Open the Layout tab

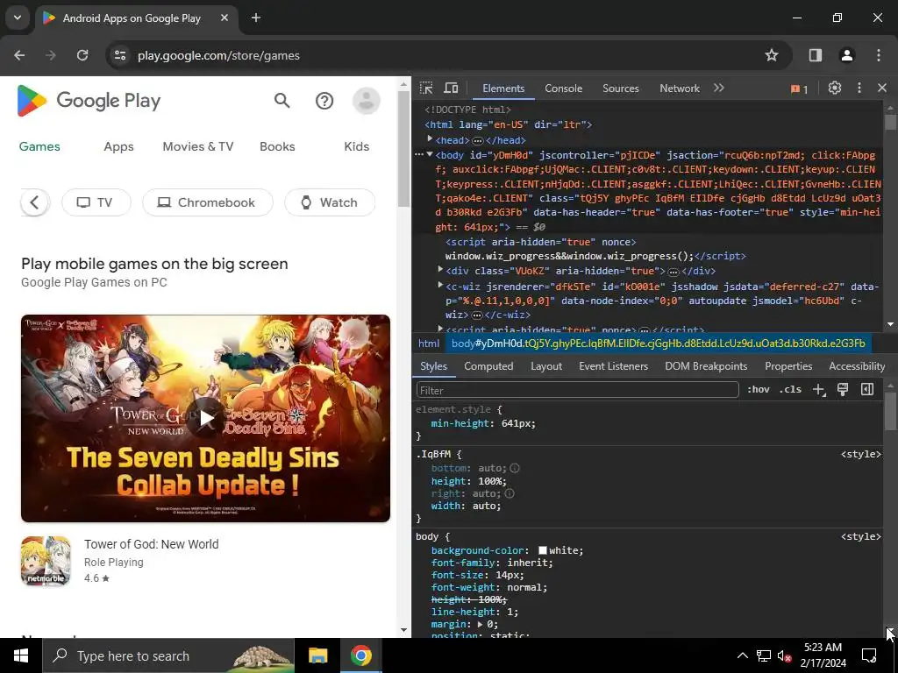click(x=545, y=366)
